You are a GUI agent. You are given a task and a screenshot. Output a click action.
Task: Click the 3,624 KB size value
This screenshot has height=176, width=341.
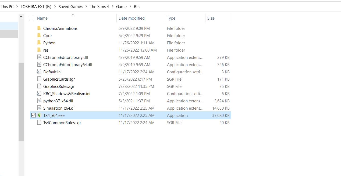tap(222, 101)
